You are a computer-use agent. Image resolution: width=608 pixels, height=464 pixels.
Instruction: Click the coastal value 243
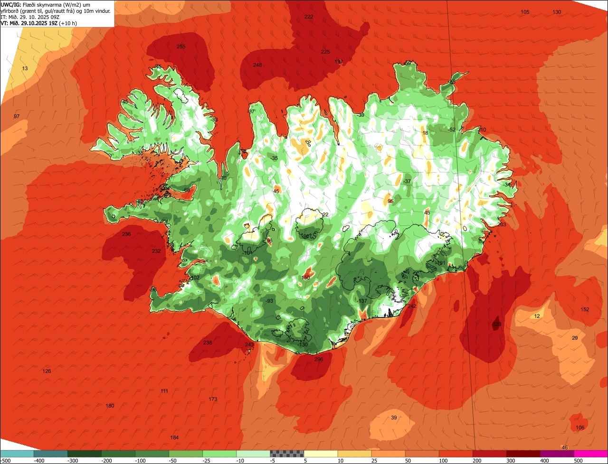tap(249, 345)
